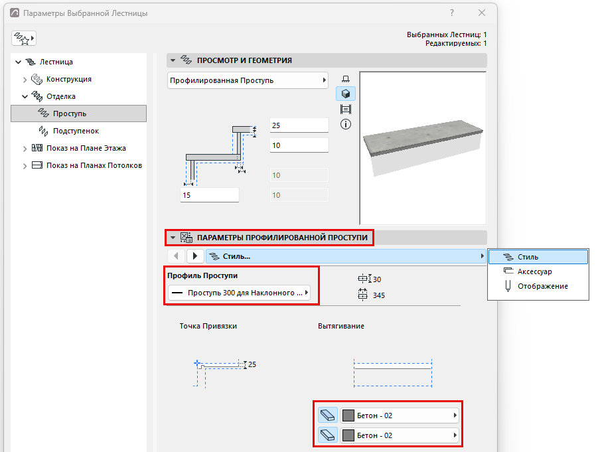Go to previous page arrow button

(176, 256)
